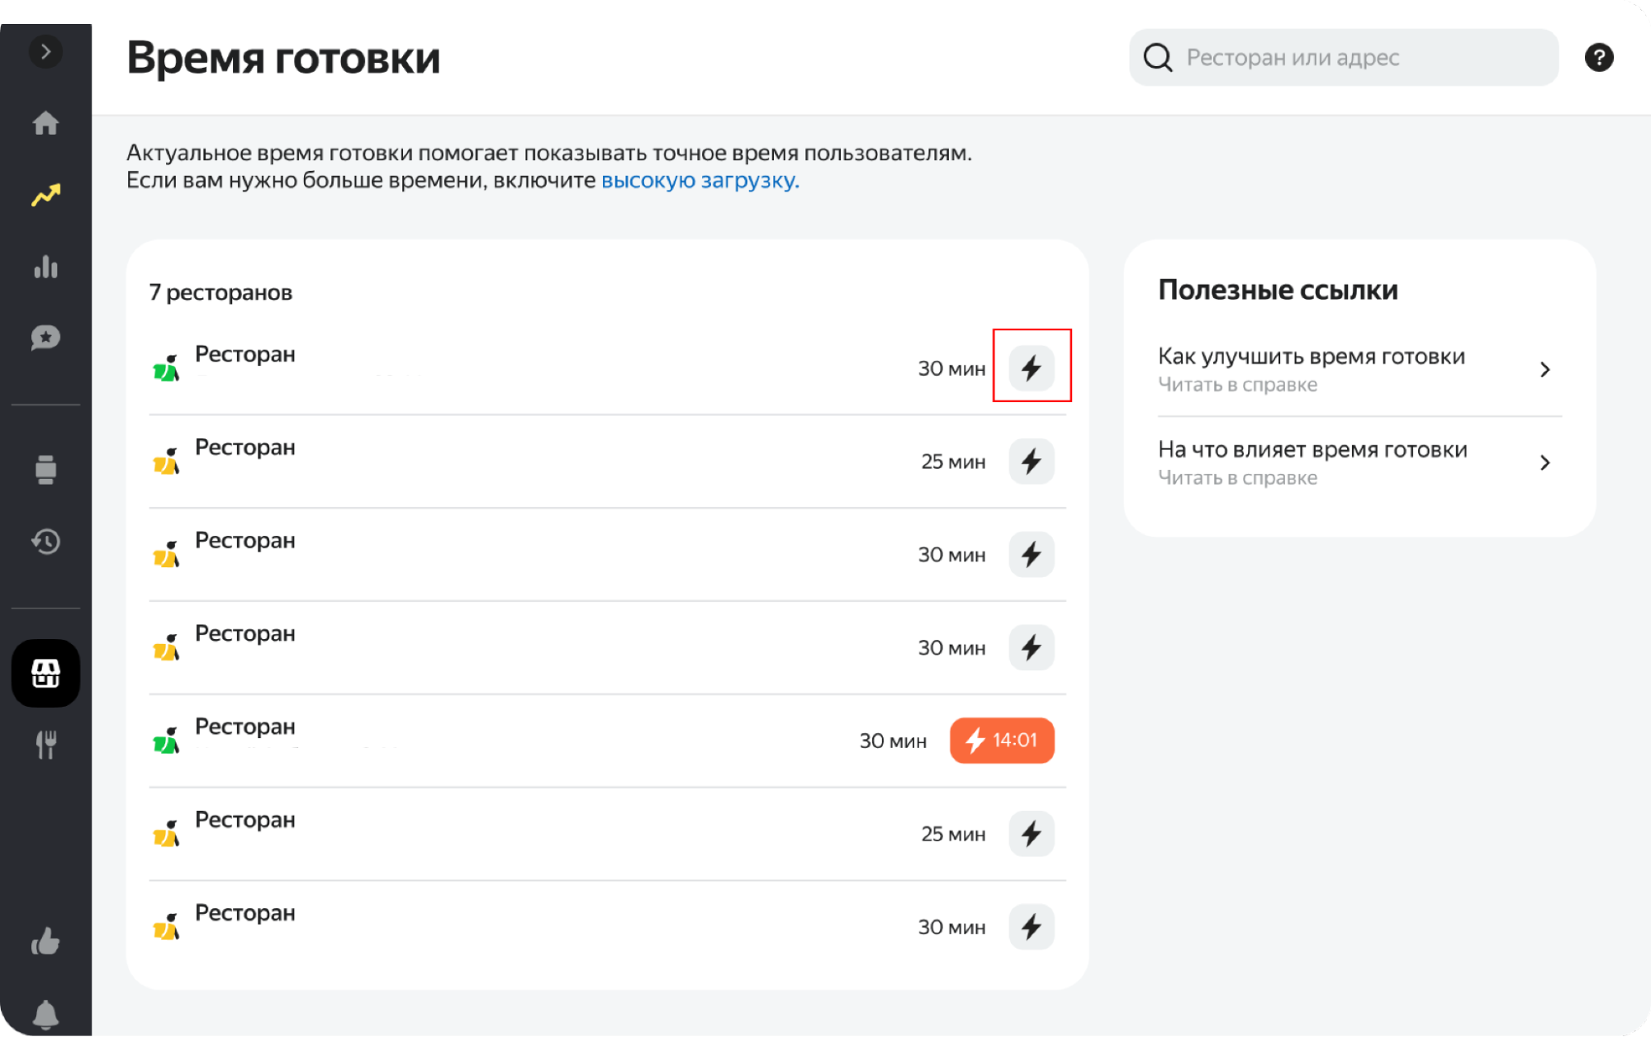Open the device icon in sidebar

(x=45, y=469)
